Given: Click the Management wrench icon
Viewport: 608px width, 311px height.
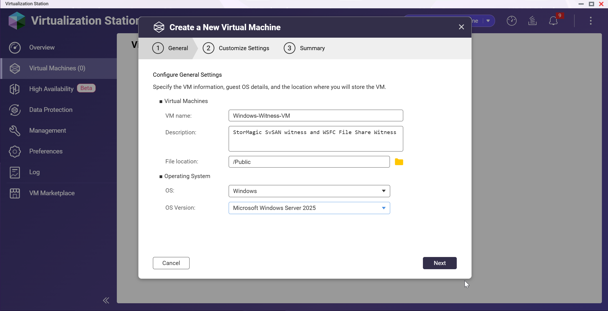Looking at the screenshot, I should (15, 131).
